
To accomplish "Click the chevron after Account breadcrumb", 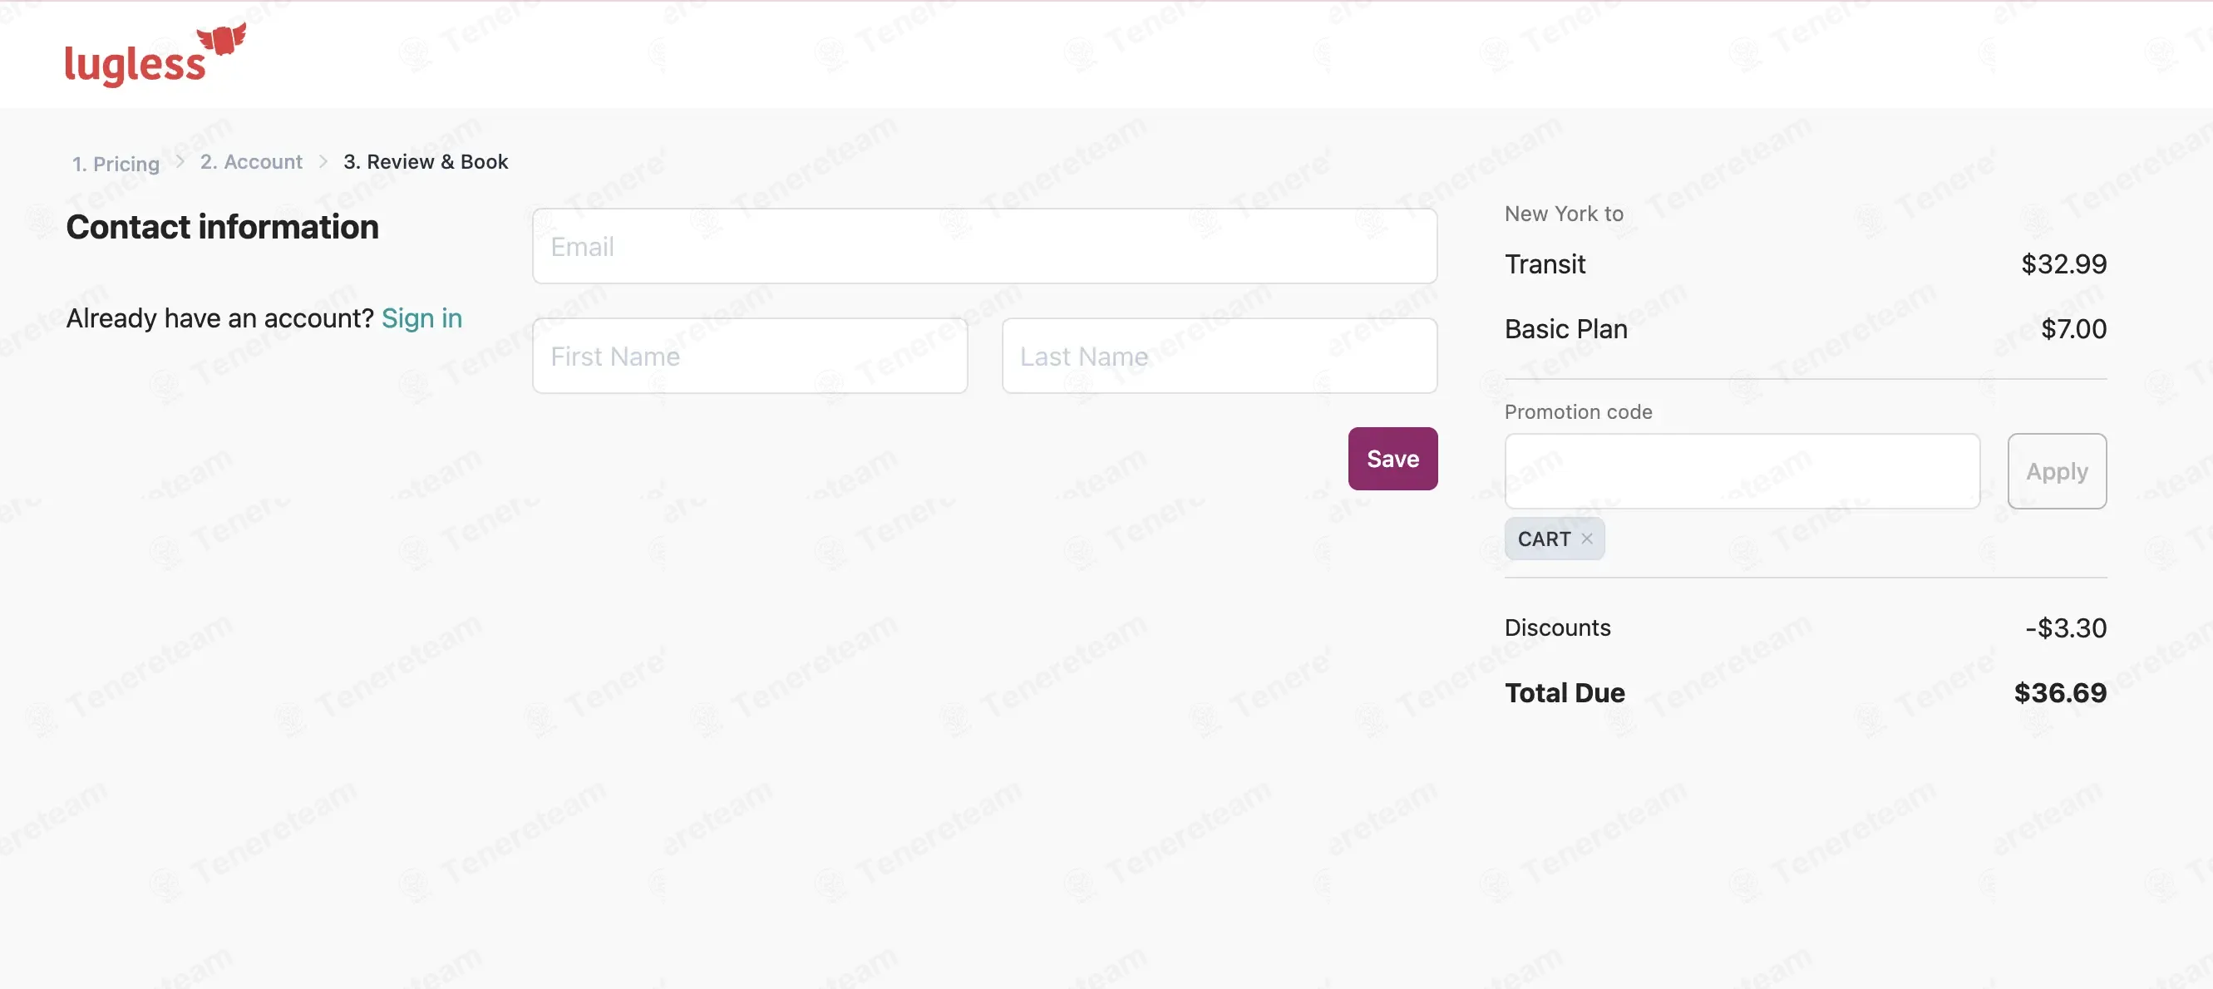I will [x=323, y=161].
